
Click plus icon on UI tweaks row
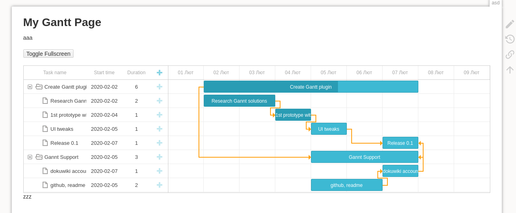coord(160,129)
